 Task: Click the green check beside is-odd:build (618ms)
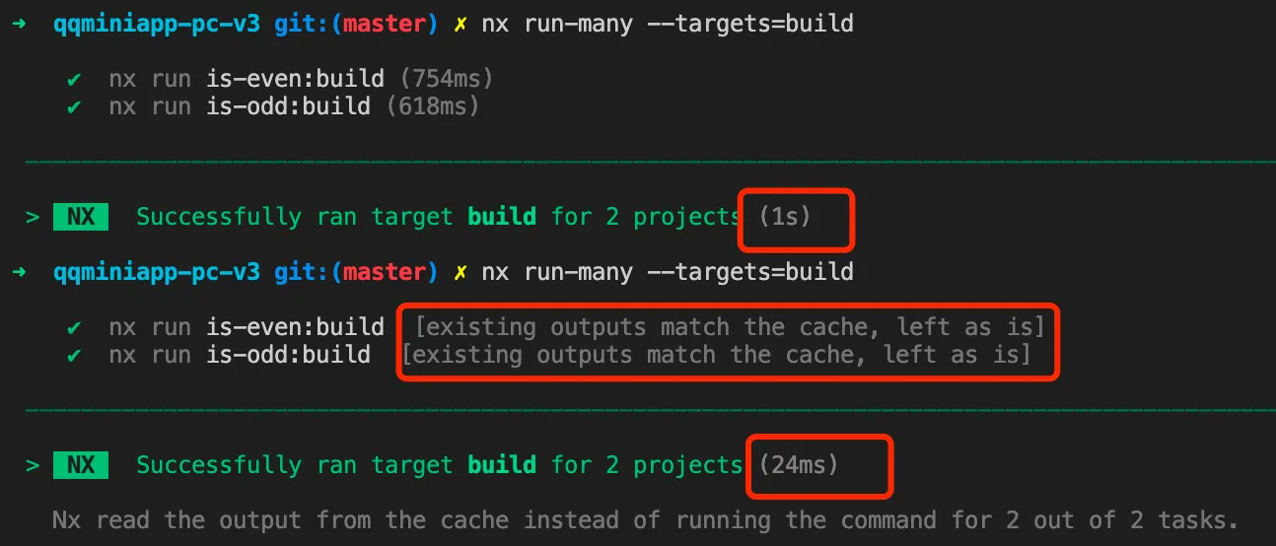pos(74,106)
